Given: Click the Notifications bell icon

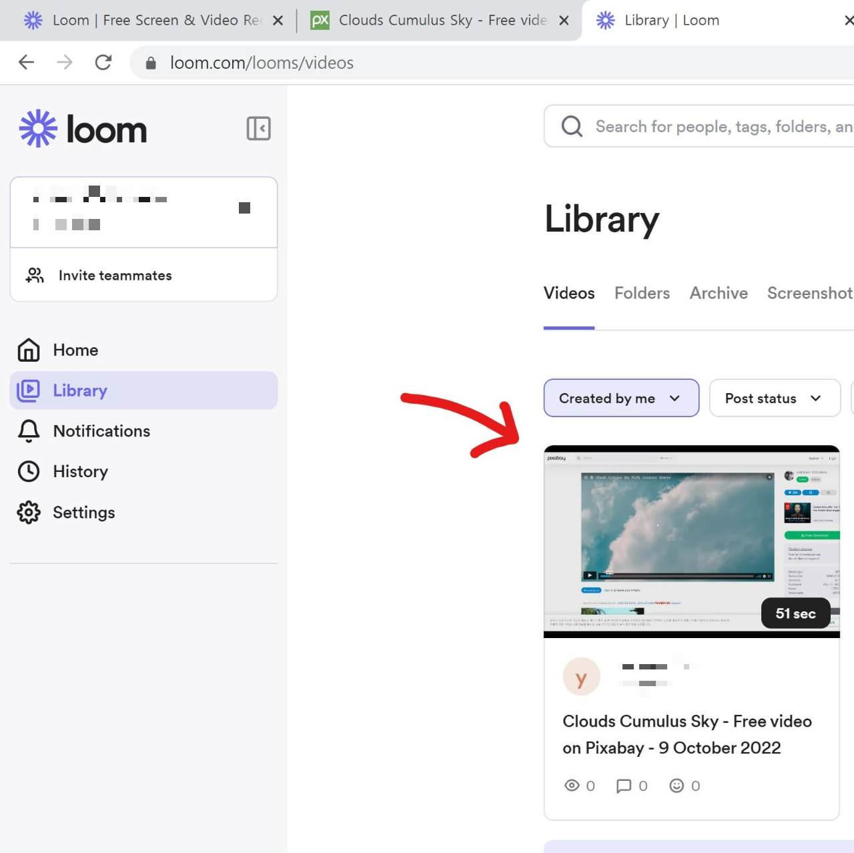Looking at the screenshot, I should (29, 431).
